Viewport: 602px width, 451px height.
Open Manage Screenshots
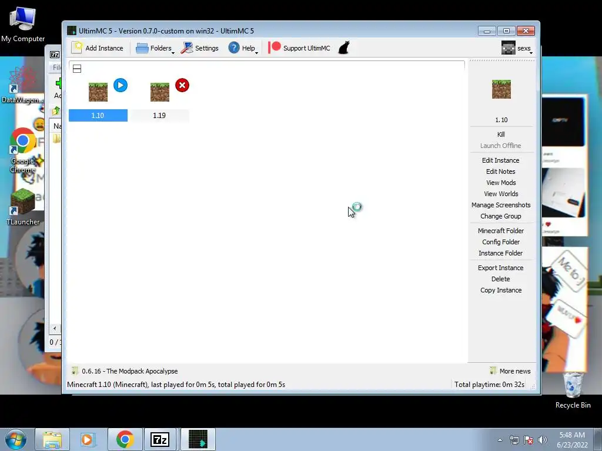click(x=501, y=205)
